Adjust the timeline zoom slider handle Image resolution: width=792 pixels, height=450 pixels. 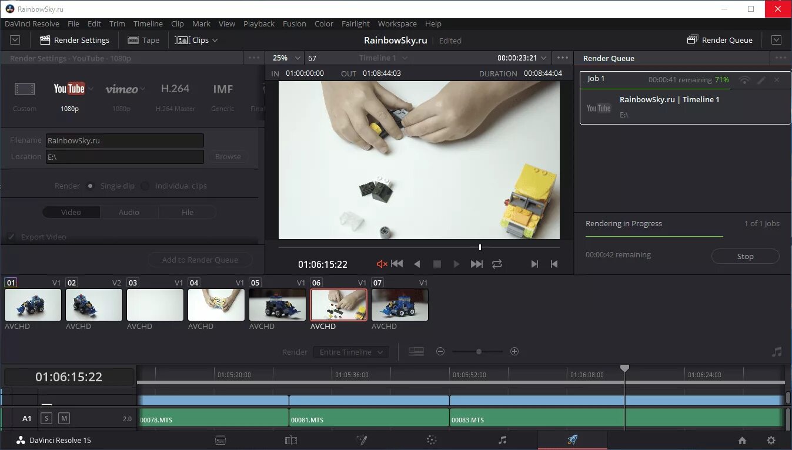pos(479,351)
